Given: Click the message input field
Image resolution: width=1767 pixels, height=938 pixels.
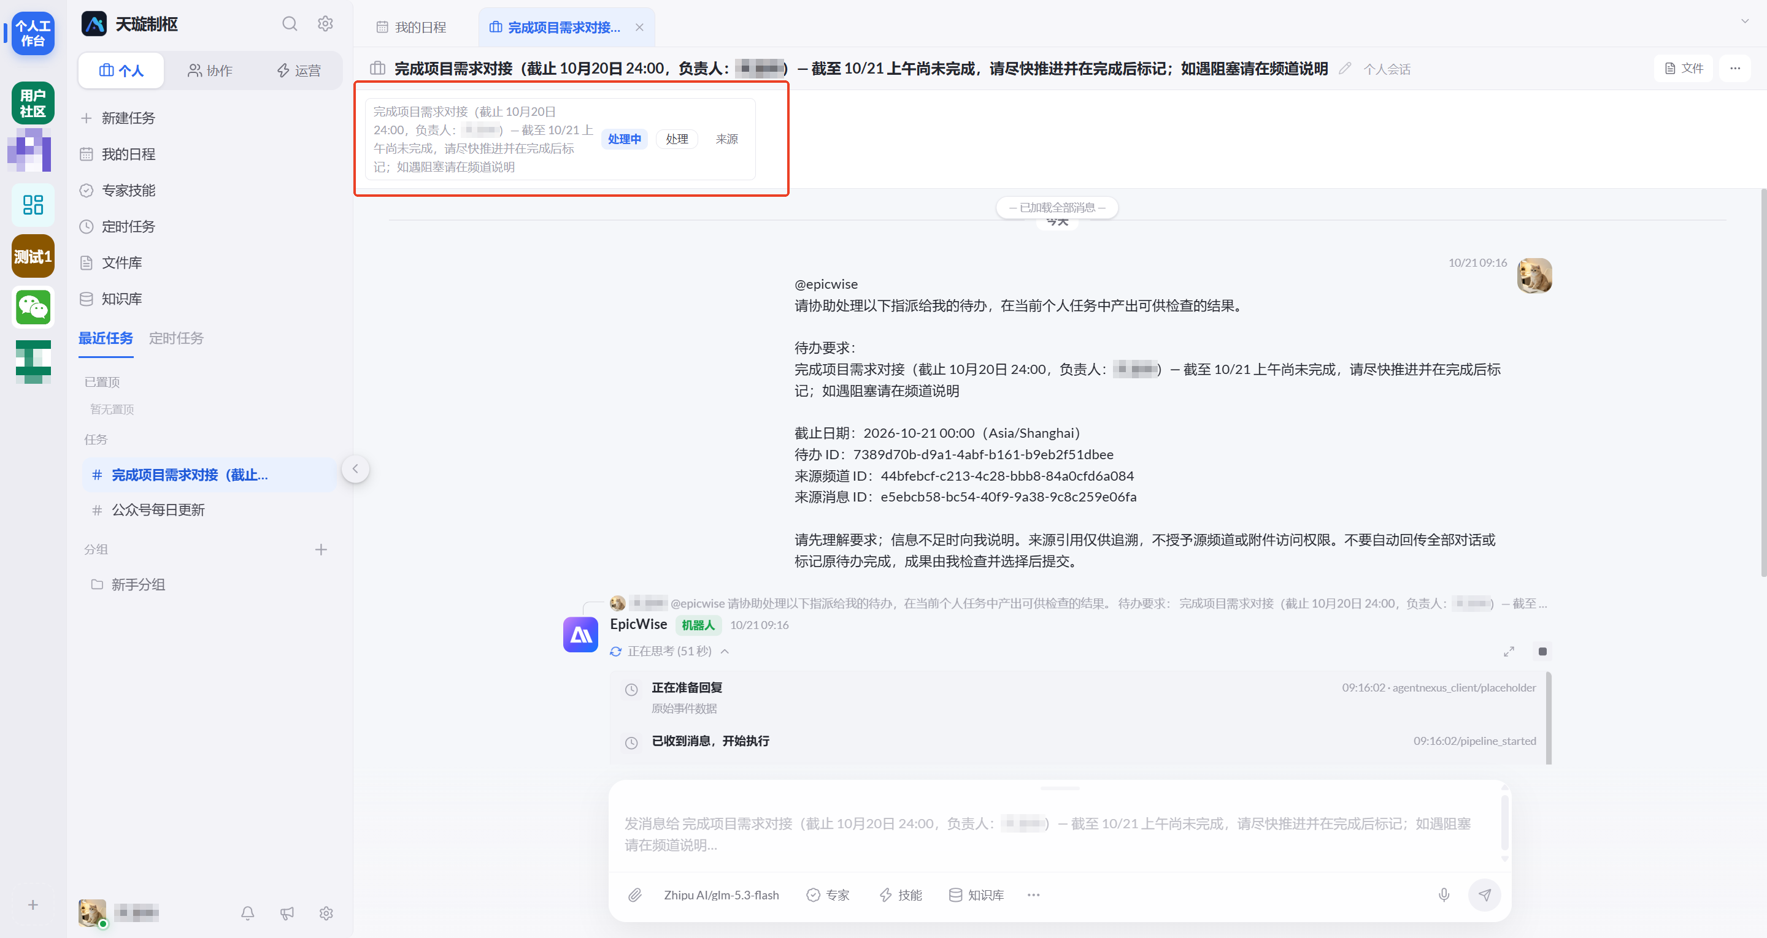Looking at the screenshot, I should (x=1053, y=833).
